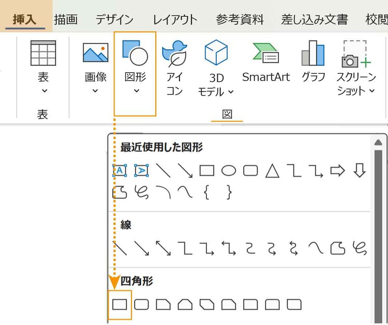Select the down block arrow shape
Screen dimensions: 388x325
tap(359, 171)
